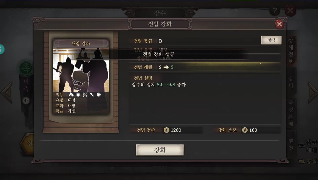Toggle the speaker sound icon
Image resolution: width=318 pixels, height=180 pixels.
[x=26, y=100]
